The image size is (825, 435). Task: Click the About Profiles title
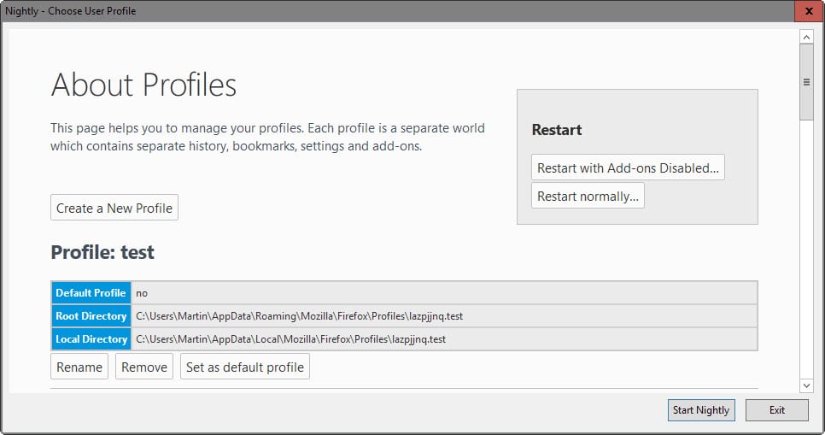pyautogui.click(x=143, y=85)
